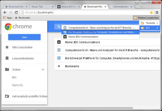
Task: Open the user profile icon in the title bar
Action: [137, 2]
